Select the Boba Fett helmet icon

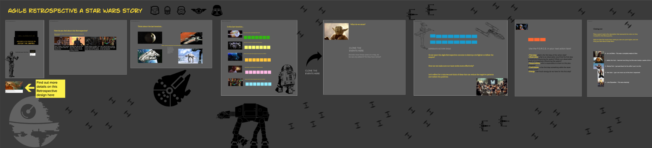[x=155, y=11]
